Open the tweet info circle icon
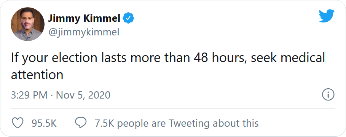Viewport: 346px width, 137px height. [x=328, y=95]
